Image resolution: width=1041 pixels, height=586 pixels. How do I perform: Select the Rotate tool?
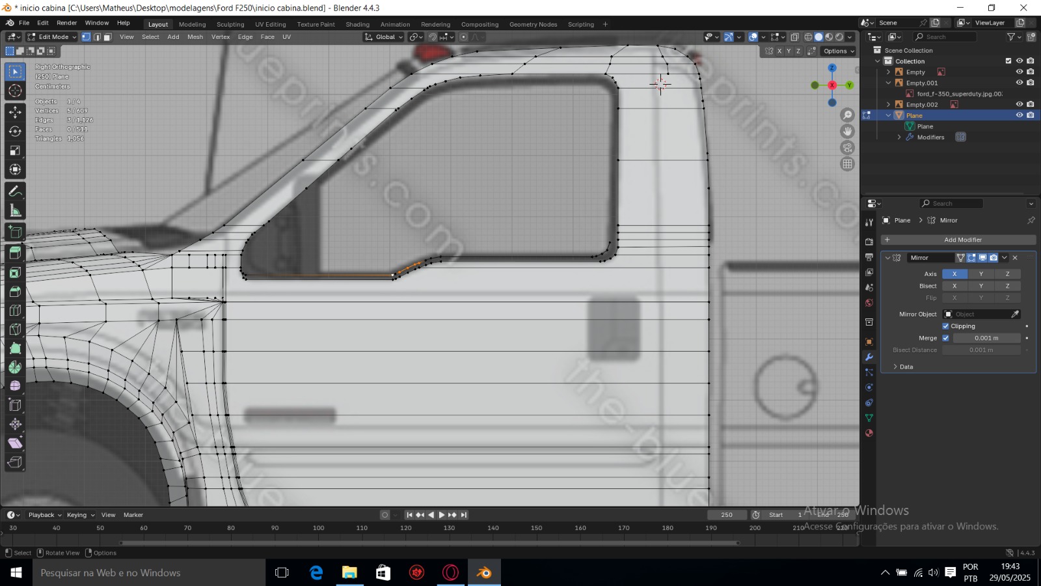pos(15,131)
